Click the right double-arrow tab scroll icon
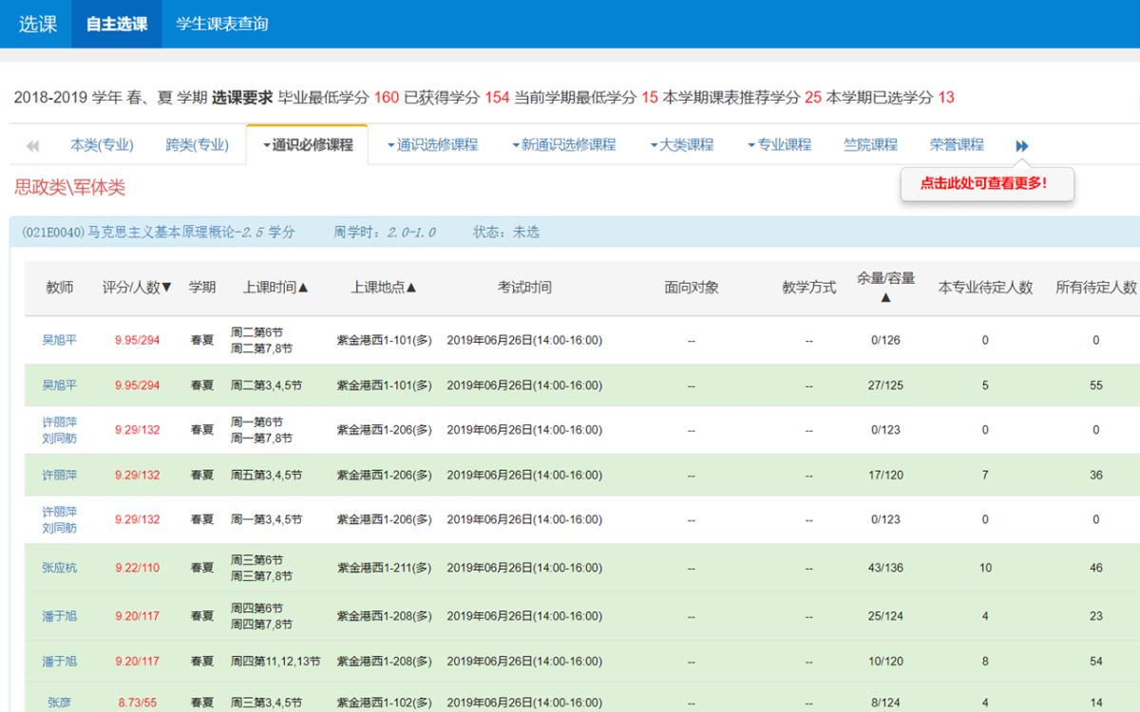 pyautogui.click(x=1021, y=146)
